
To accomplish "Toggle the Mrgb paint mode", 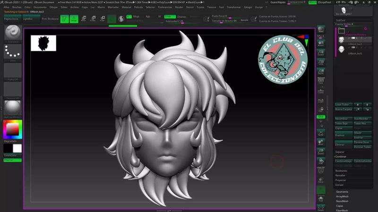I will 136,16.
